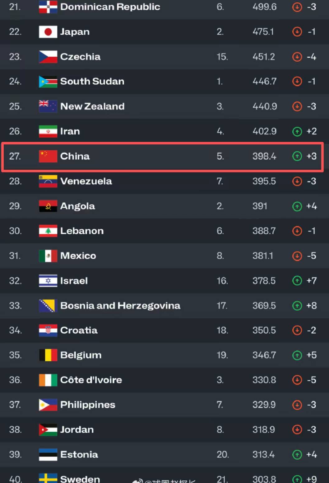Click the green up arrow in Belgium row
This screenshot has width=329, height=483.
click(x=297, y=355)
